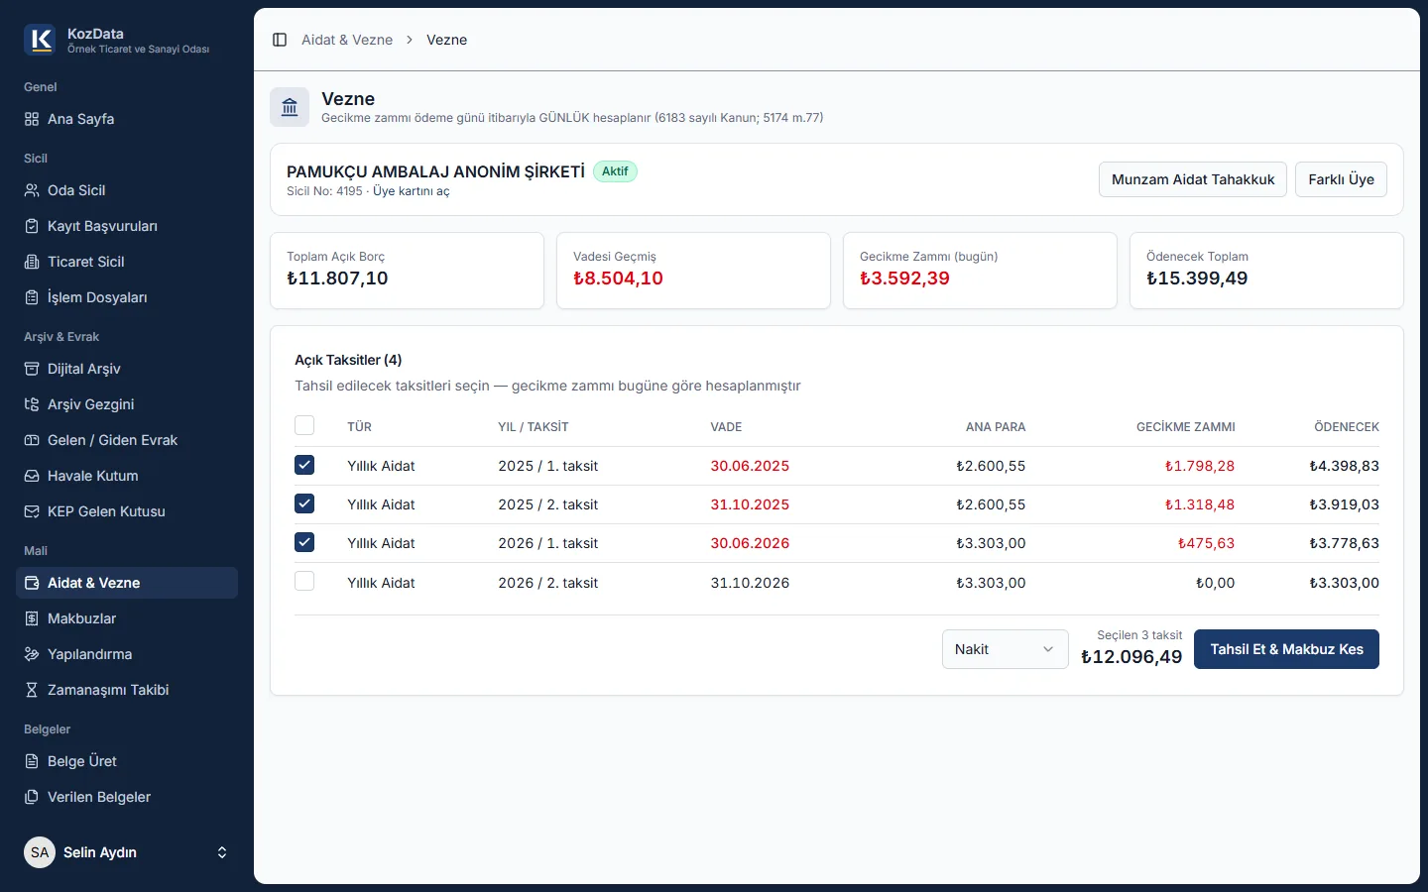This screenshot has width=1428, height=892.
Task: Click the Havale Kutum inbox icon
Action: (x=32, y=476)
